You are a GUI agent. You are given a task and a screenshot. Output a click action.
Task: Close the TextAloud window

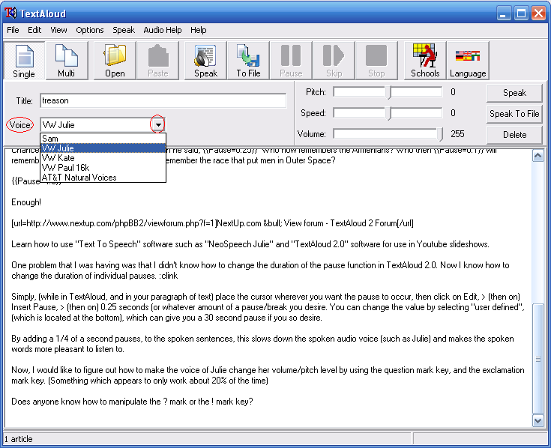(x=538, y=13)
